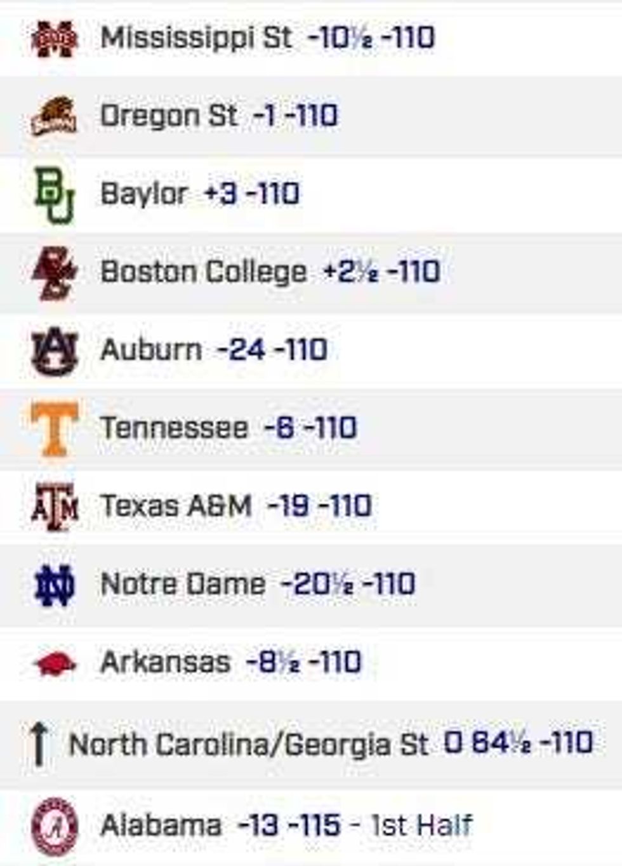Click the up arrow beside North Carolina/Georgia St
Image resolution: width=622 pixels, height=866 pixels.
[x=39, y=744]
